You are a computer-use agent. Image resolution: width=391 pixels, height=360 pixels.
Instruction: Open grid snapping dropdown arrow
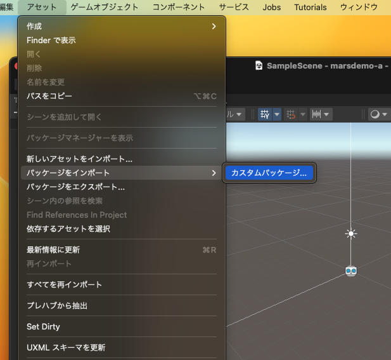[x=303, y=114]
